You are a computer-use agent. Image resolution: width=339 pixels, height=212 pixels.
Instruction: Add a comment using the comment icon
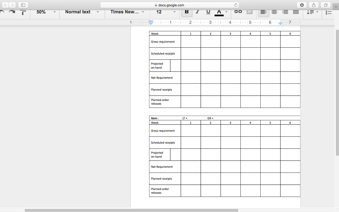click(x=249, y=12)
